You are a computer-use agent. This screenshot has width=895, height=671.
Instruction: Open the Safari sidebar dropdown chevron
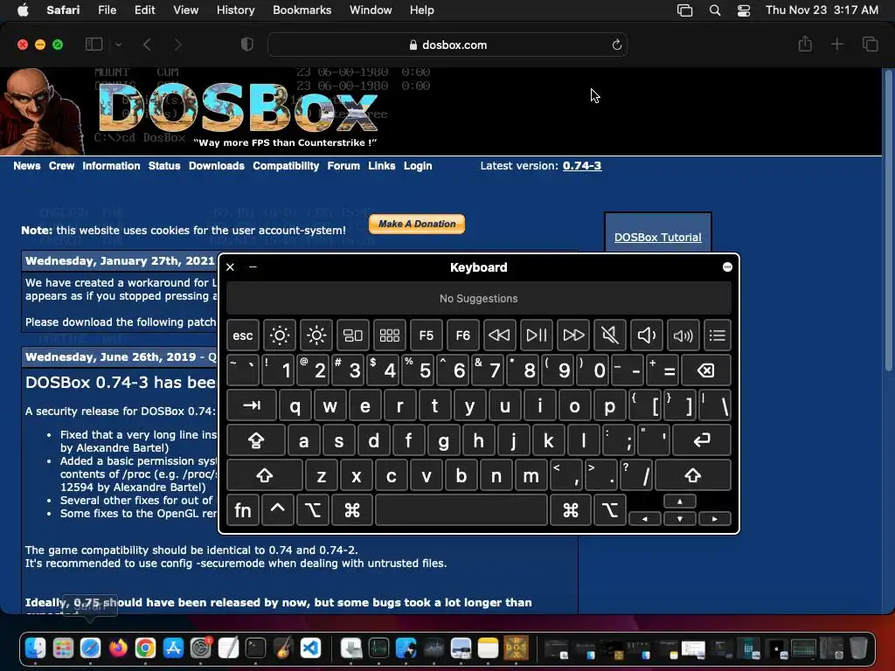pos(118,45)
